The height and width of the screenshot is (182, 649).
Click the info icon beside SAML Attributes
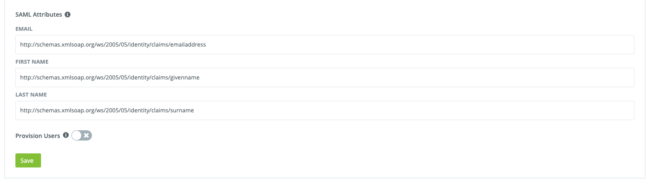coord(67,15)
